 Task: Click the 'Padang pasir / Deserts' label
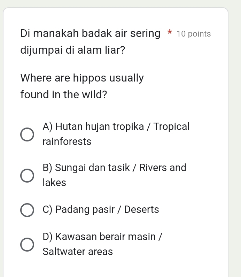click(x=101, y=210)
